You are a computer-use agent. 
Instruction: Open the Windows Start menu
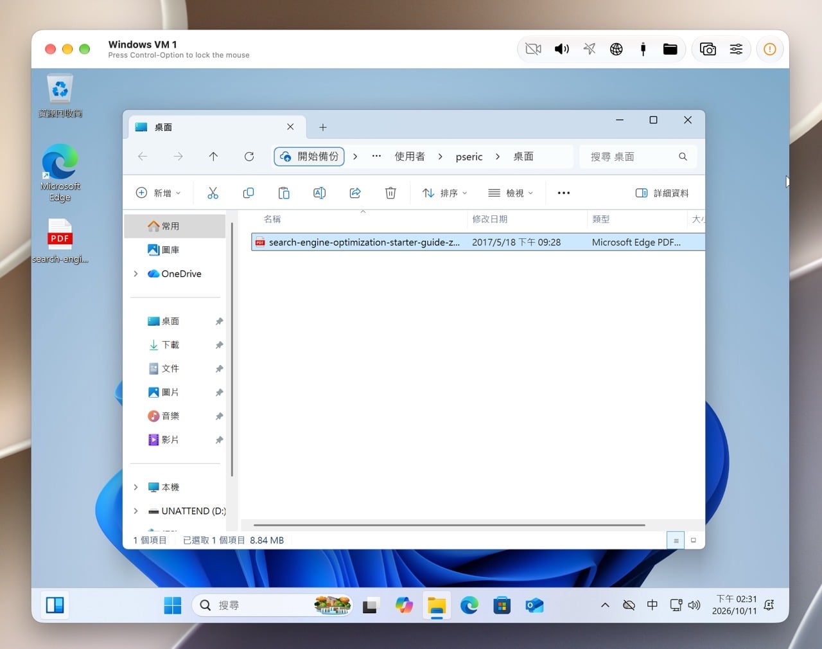pyautogui.click(x=173, y=605)
